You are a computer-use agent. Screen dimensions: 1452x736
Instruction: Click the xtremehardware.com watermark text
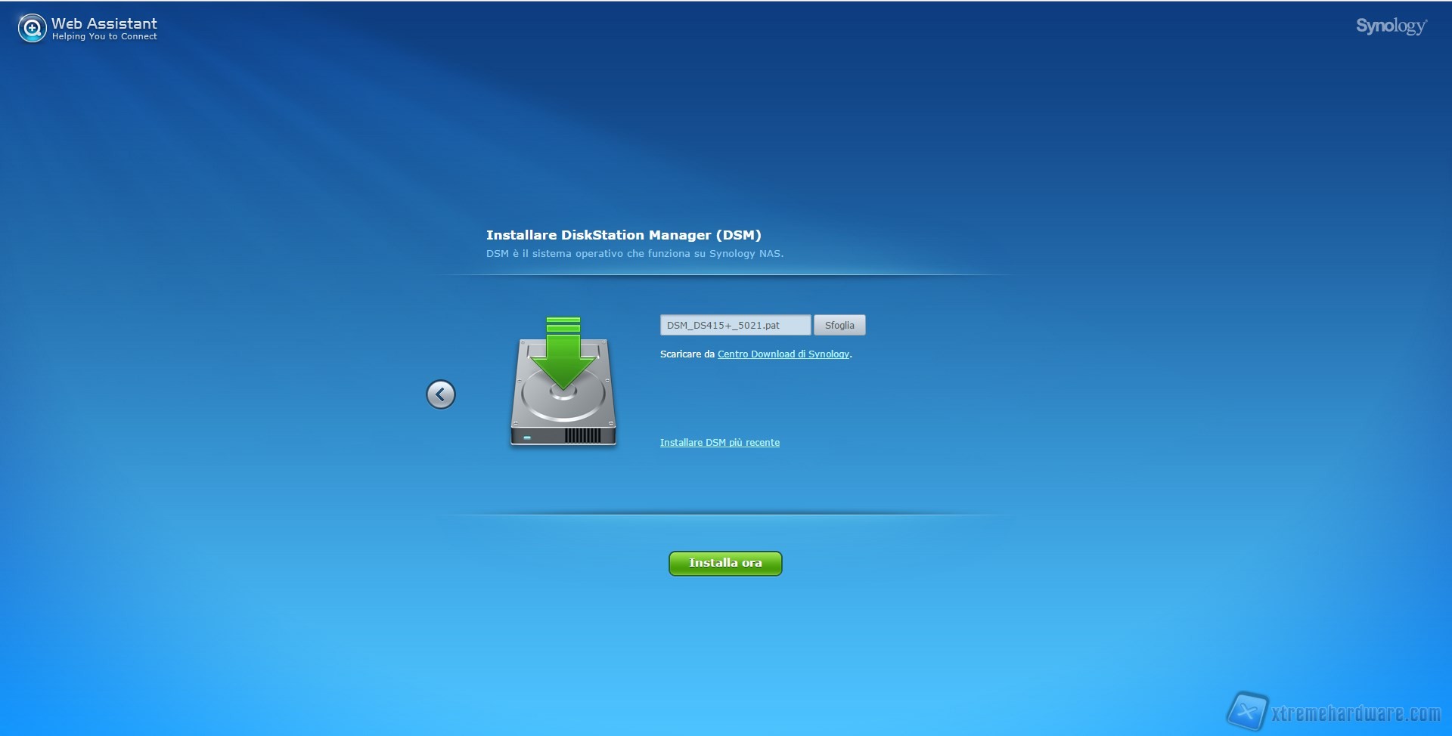(1355, 714)
